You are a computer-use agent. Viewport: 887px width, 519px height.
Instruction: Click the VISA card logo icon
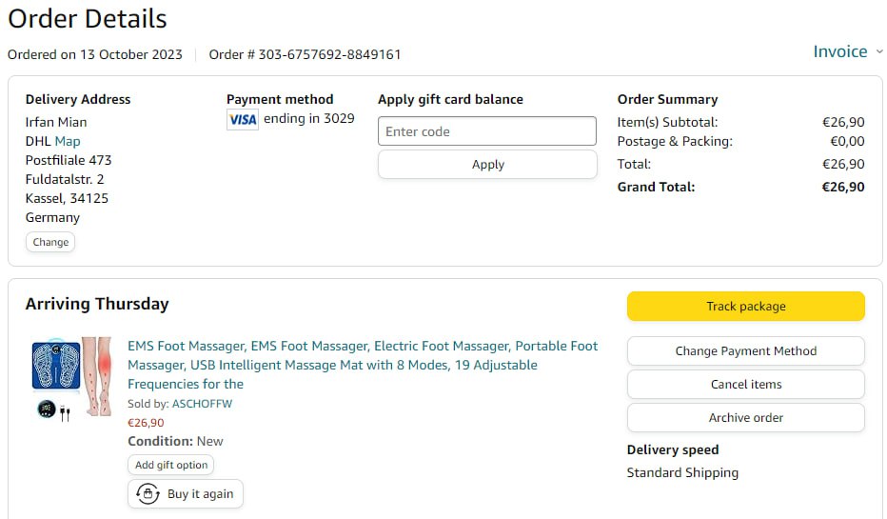(x=243, y=120)
